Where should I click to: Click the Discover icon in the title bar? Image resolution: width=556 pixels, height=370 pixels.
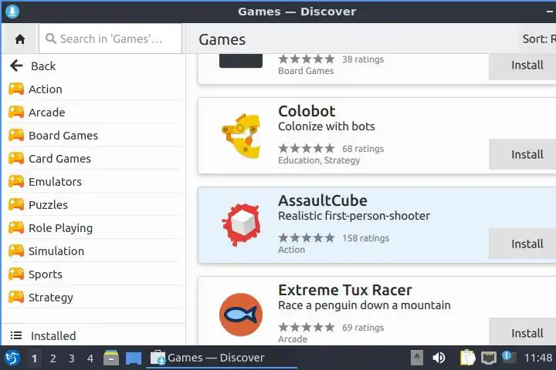coord(12,12)
